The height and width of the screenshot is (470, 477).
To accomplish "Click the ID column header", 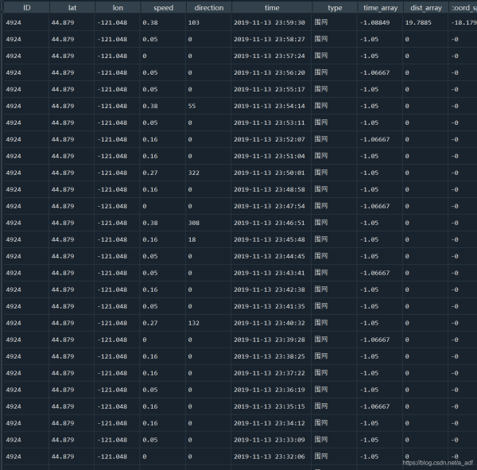I will (25, 7).
